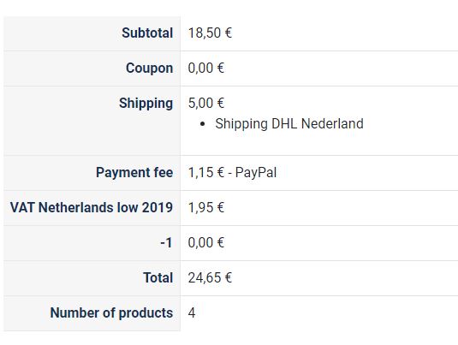Click the Subtotal label

tap(147, 33)
